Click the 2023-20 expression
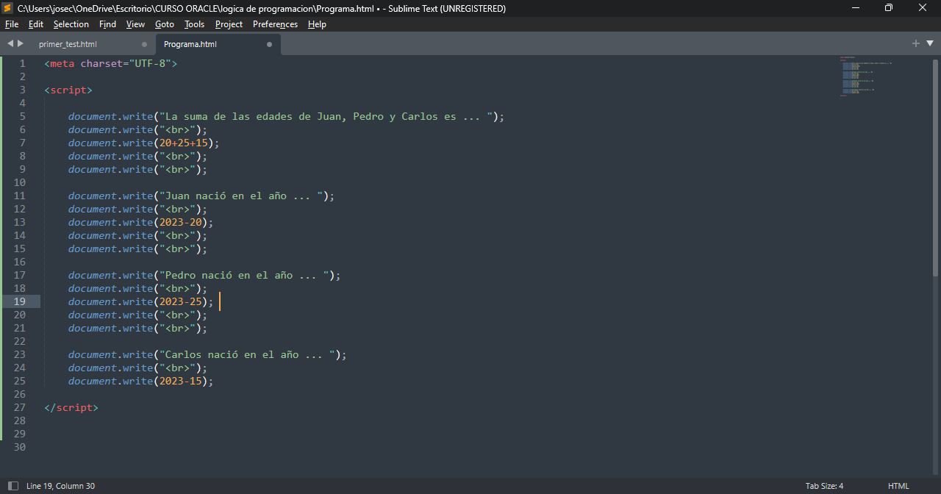This screenshot has height=494, width=941. [x=181, y=223]
